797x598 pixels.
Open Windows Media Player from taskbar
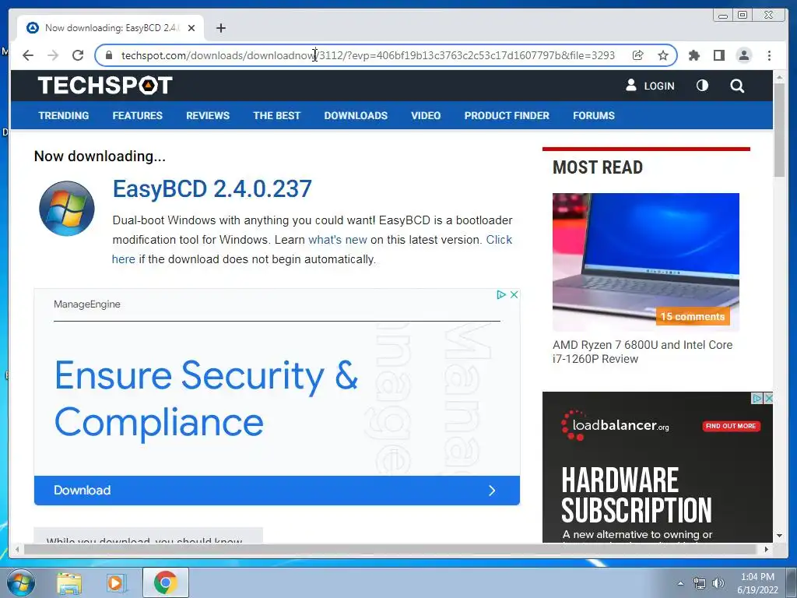tap(117, 583)
